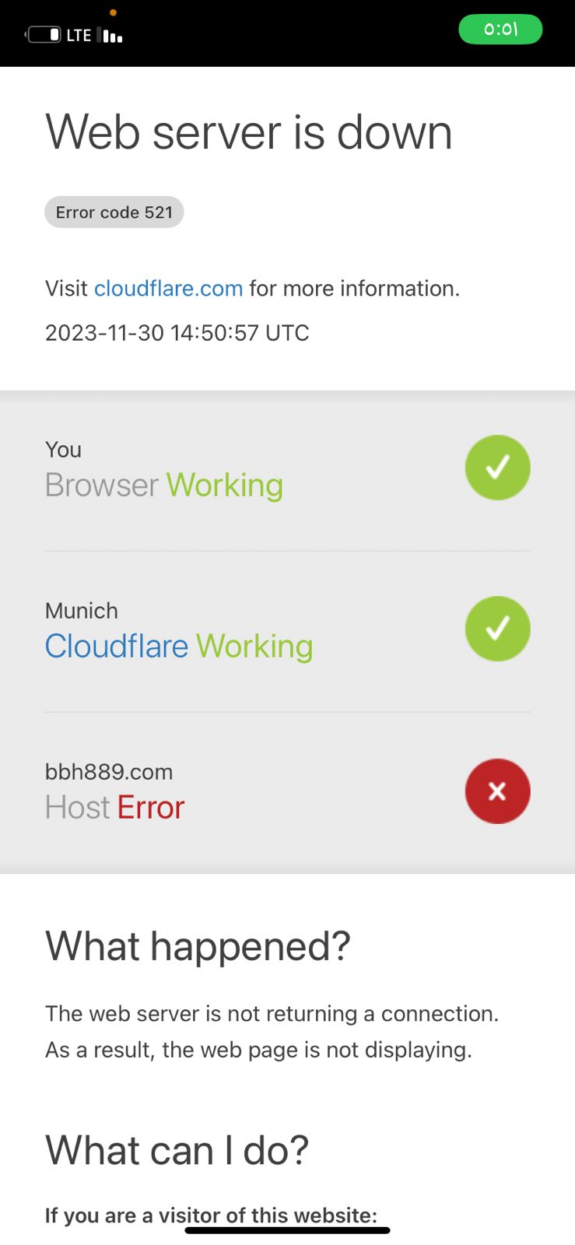Image resolution: width=575 pixels, height=1245 pixels.
Task: Tap the 2023-11-30 timestamp text
Action: click(x=177, y=333)
